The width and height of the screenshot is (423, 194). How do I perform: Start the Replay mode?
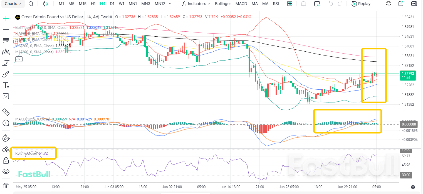361,4
